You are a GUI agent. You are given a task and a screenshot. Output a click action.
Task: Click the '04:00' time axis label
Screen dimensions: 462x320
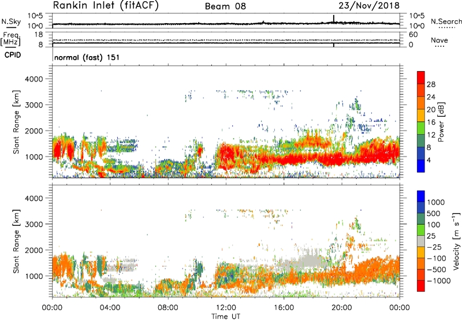(x=110, y=308)
